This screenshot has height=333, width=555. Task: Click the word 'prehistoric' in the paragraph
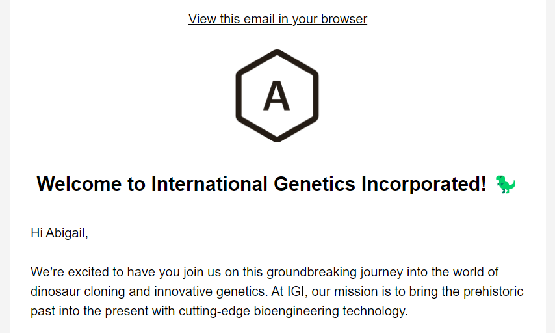pos(493,291)
